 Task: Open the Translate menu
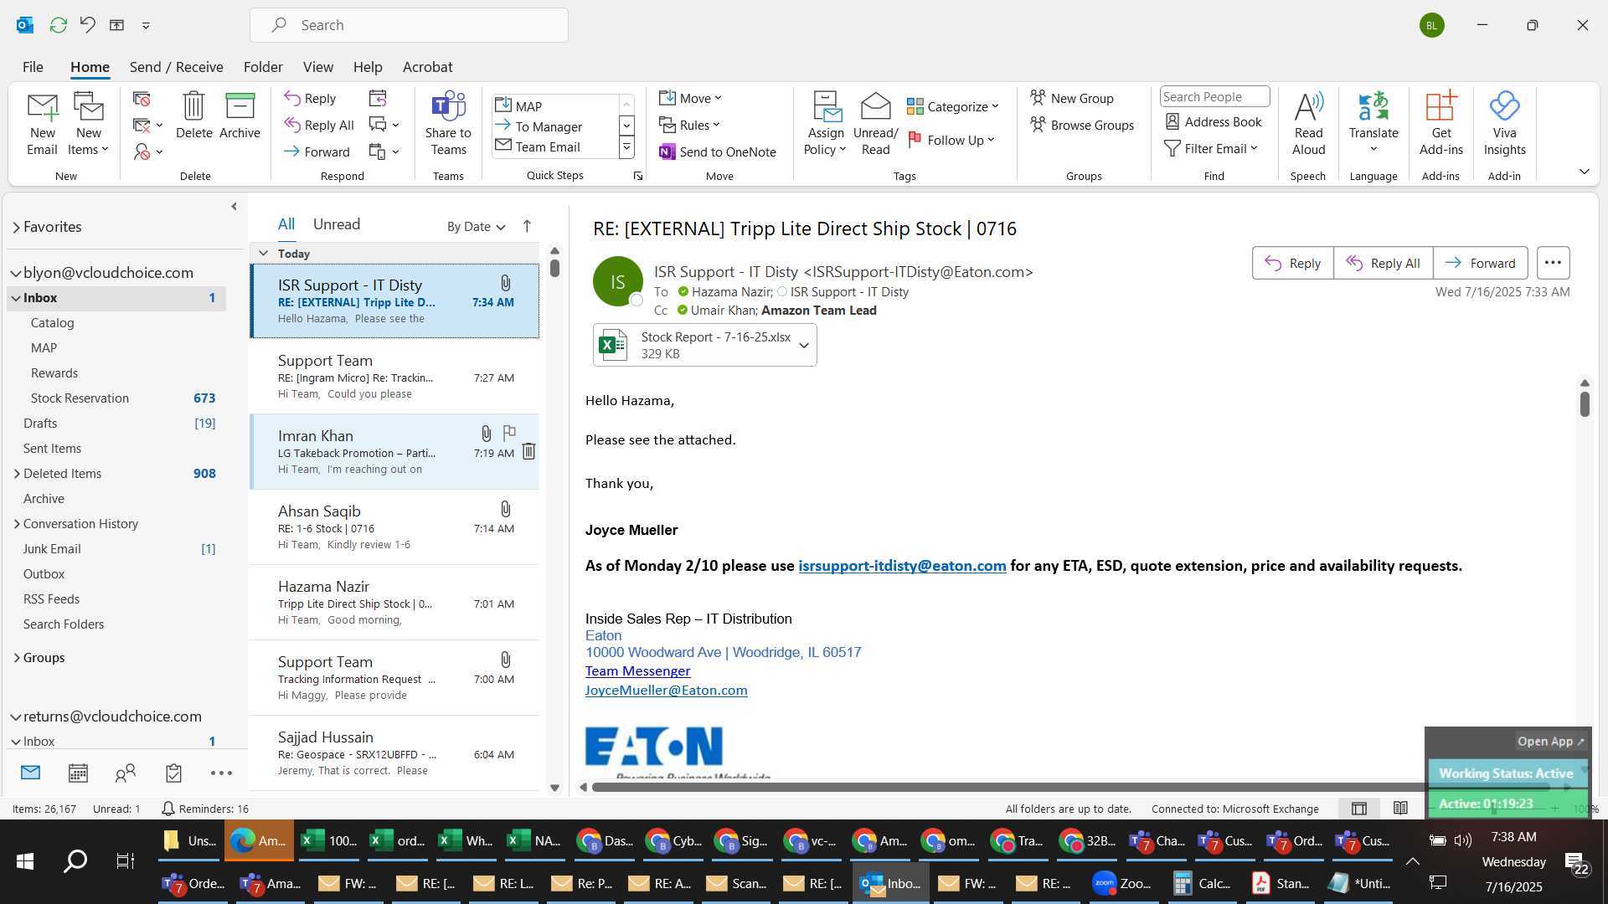(1373, 124)
